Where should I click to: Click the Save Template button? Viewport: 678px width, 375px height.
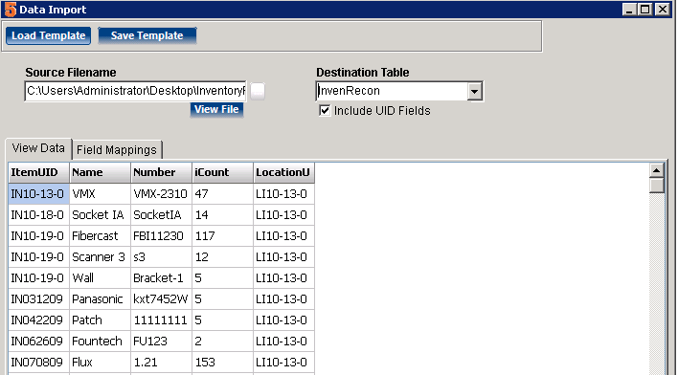(147, 35)
